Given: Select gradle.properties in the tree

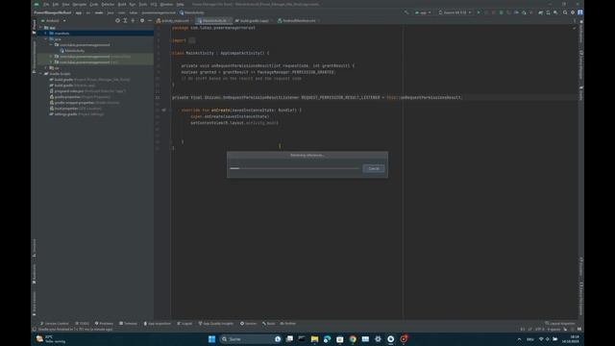Looking at the screenshot, I should click(80, 97).
